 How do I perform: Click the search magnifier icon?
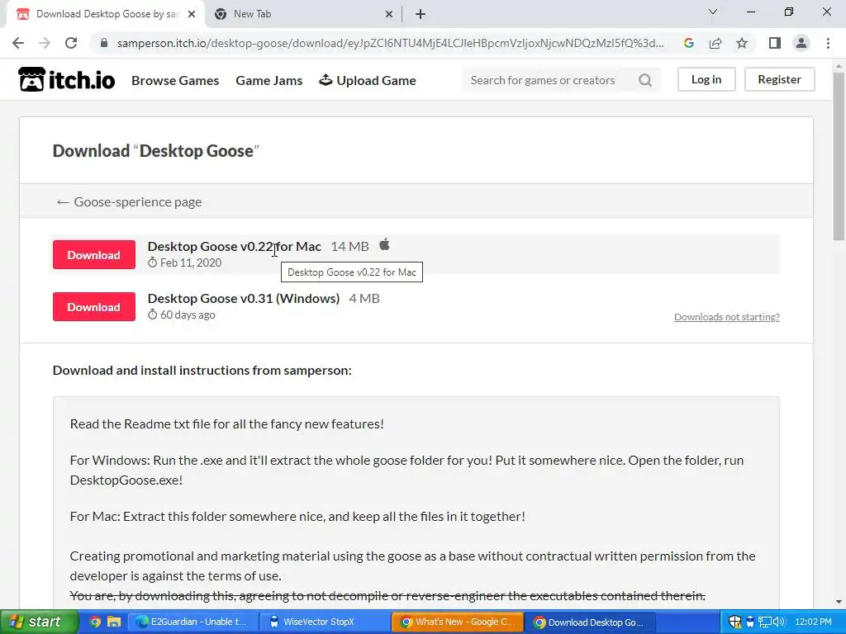pyautogui.click(x=645, y=80)
